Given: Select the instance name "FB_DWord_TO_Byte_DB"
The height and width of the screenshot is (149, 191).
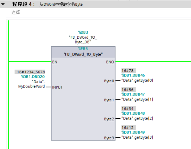Looking at the screenshot, I should (x=83, y=40).
